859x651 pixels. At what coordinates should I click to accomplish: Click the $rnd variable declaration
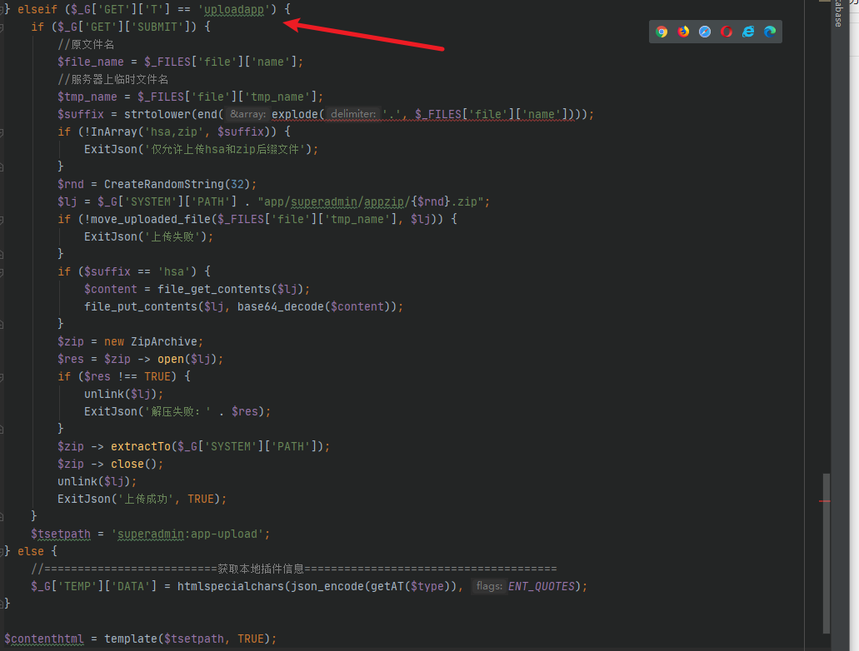click(71, 185)
